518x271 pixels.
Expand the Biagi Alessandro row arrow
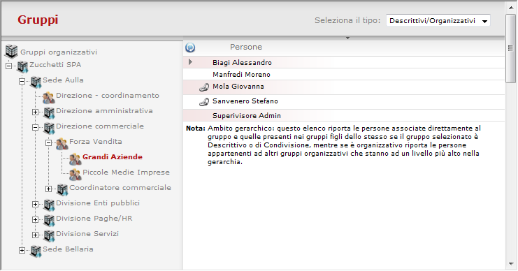point(190,61)
